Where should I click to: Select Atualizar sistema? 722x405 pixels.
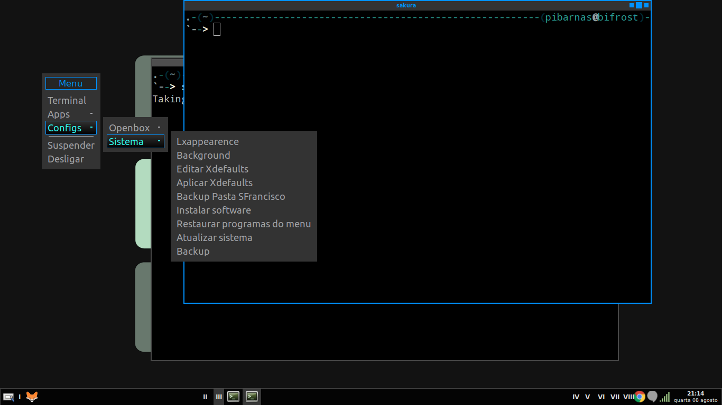point(244,237)
